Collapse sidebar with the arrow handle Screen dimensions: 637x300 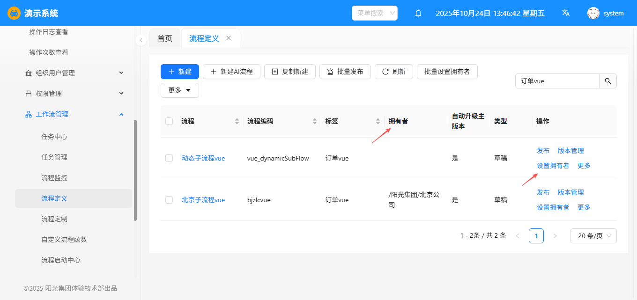[x=141, y=41]
